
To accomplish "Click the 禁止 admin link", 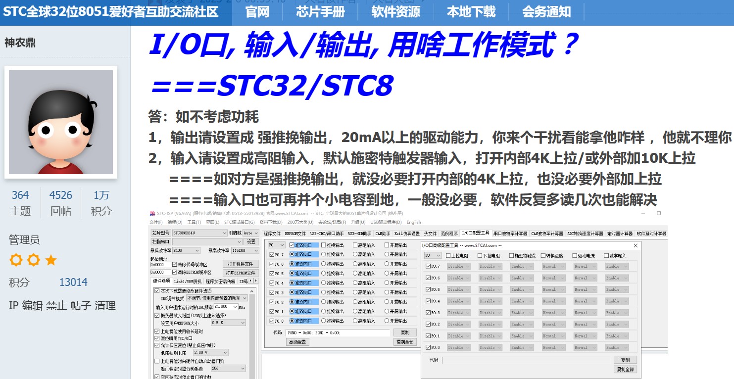I will 56,306.
